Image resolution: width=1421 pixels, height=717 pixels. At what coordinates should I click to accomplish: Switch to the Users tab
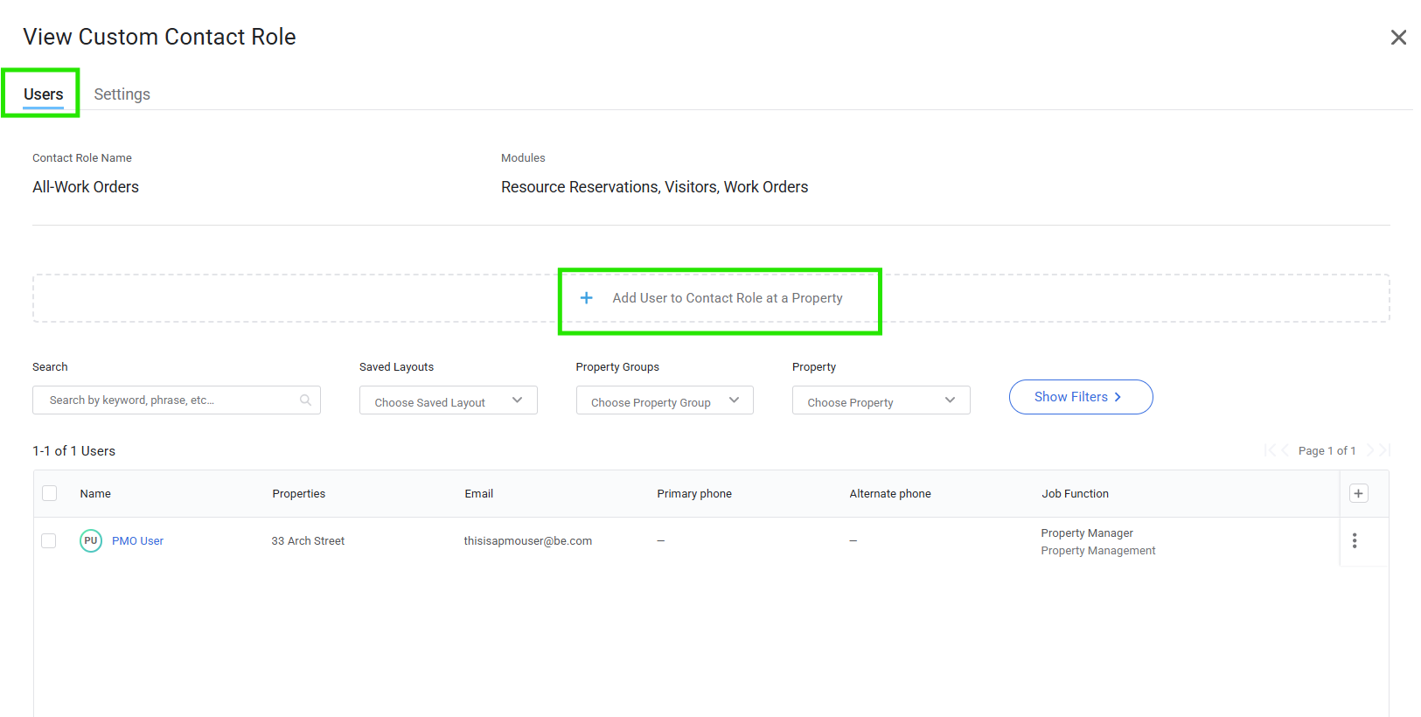pos(43,94)
